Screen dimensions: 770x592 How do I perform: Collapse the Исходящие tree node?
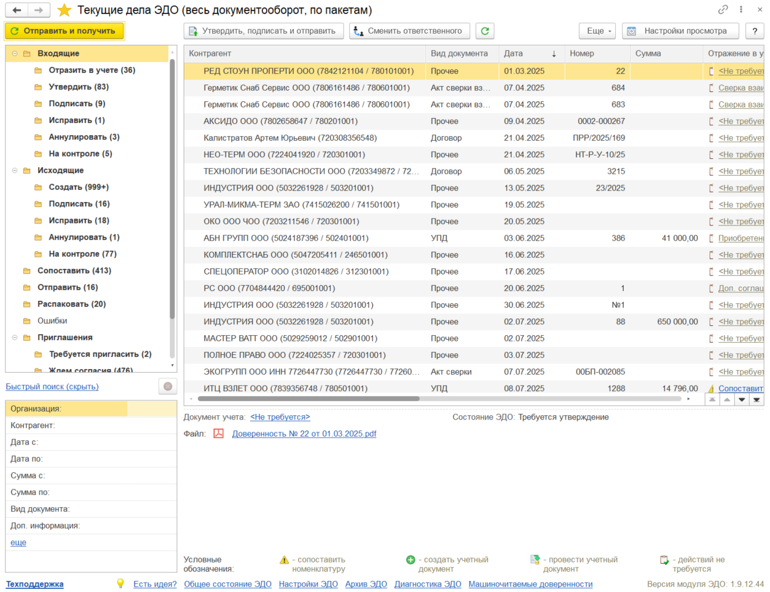(x=15, y=170)
